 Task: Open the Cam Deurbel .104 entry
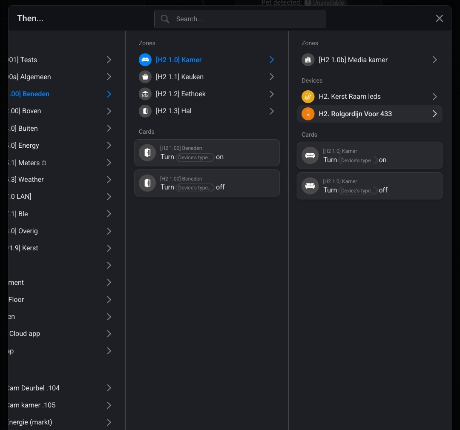[x=60, y=388]
